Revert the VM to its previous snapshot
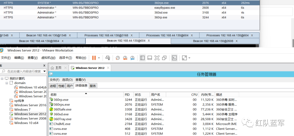 tap(125, 58)
